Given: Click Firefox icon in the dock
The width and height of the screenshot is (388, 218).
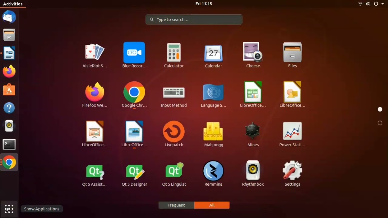Looking at the screenshot, I should click(9, 71).
